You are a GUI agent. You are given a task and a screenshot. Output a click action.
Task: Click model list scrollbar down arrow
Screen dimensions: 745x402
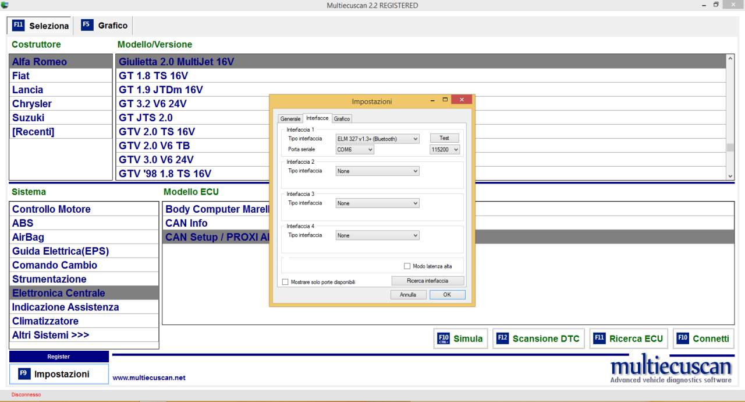(730, 176)
